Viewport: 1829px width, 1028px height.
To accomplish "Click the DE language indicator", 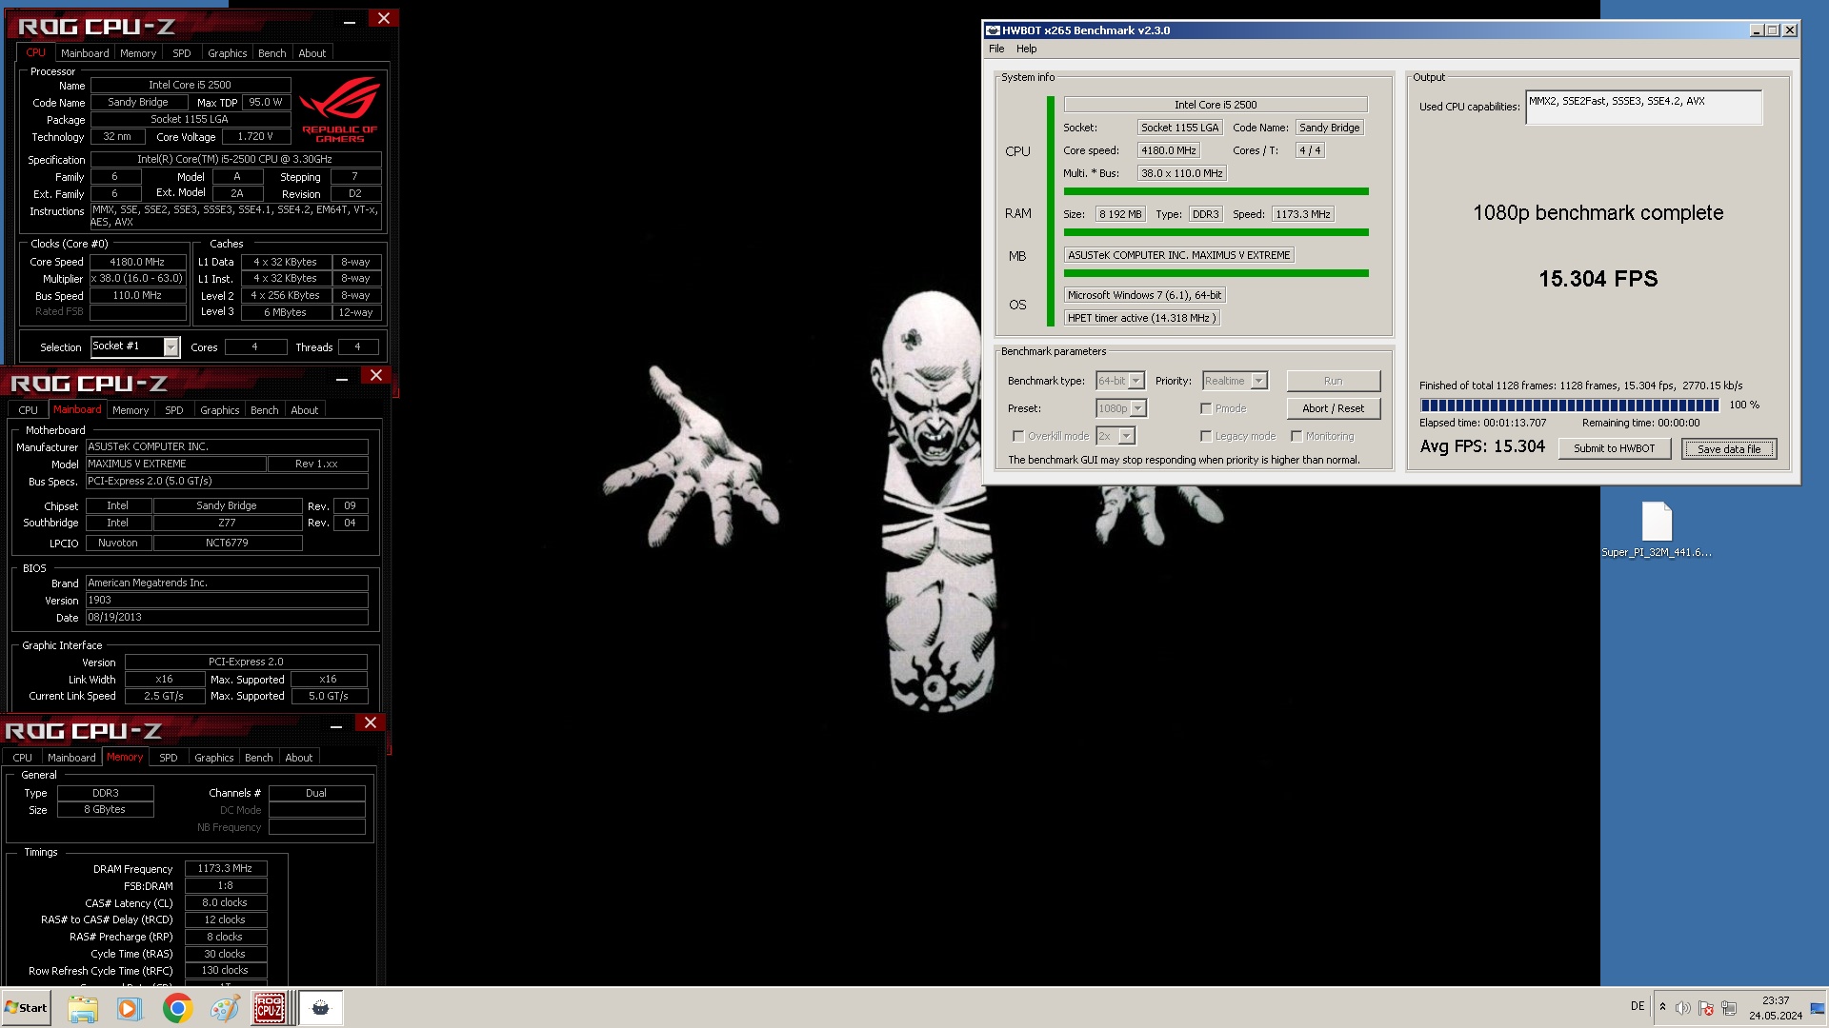I will tap(1638, 1006).
